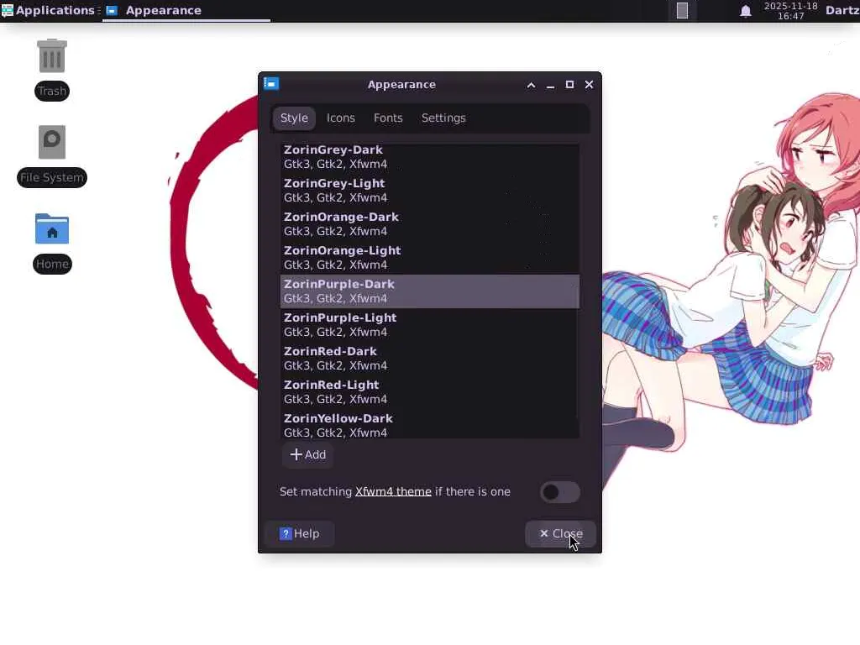Switch to the Fonts tab
The width and height of the screenshot is (860, 645).
pos(388,118)
